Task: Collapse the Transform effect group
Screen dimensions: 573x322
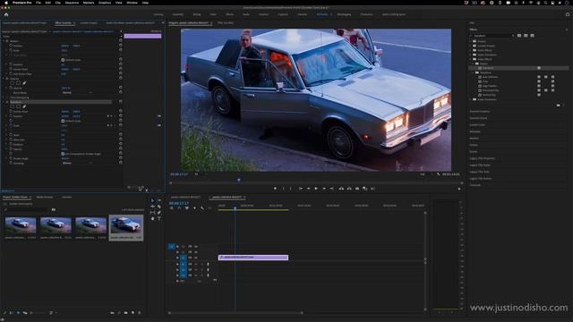Action: pos(4,102)
